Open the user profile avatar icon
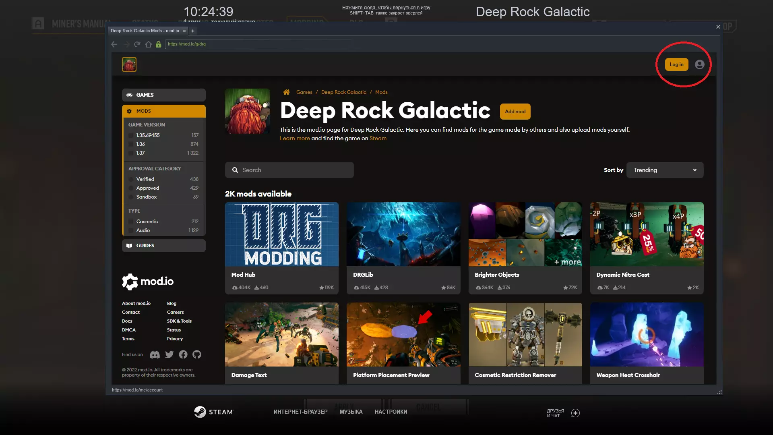Viewport: 773px width, 435px height. 699,64
